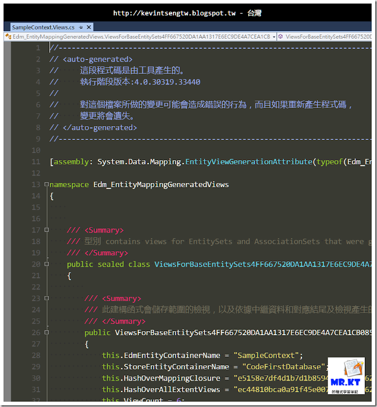Open the ViewsForBaseEntitySets member dropdown
This screenshot has height=407, width=377.
[329, 37]
